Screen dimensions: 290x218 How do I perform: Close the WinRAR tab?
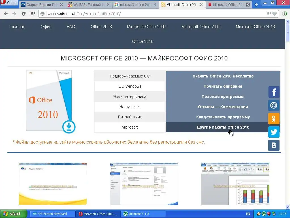coord(108,5)
